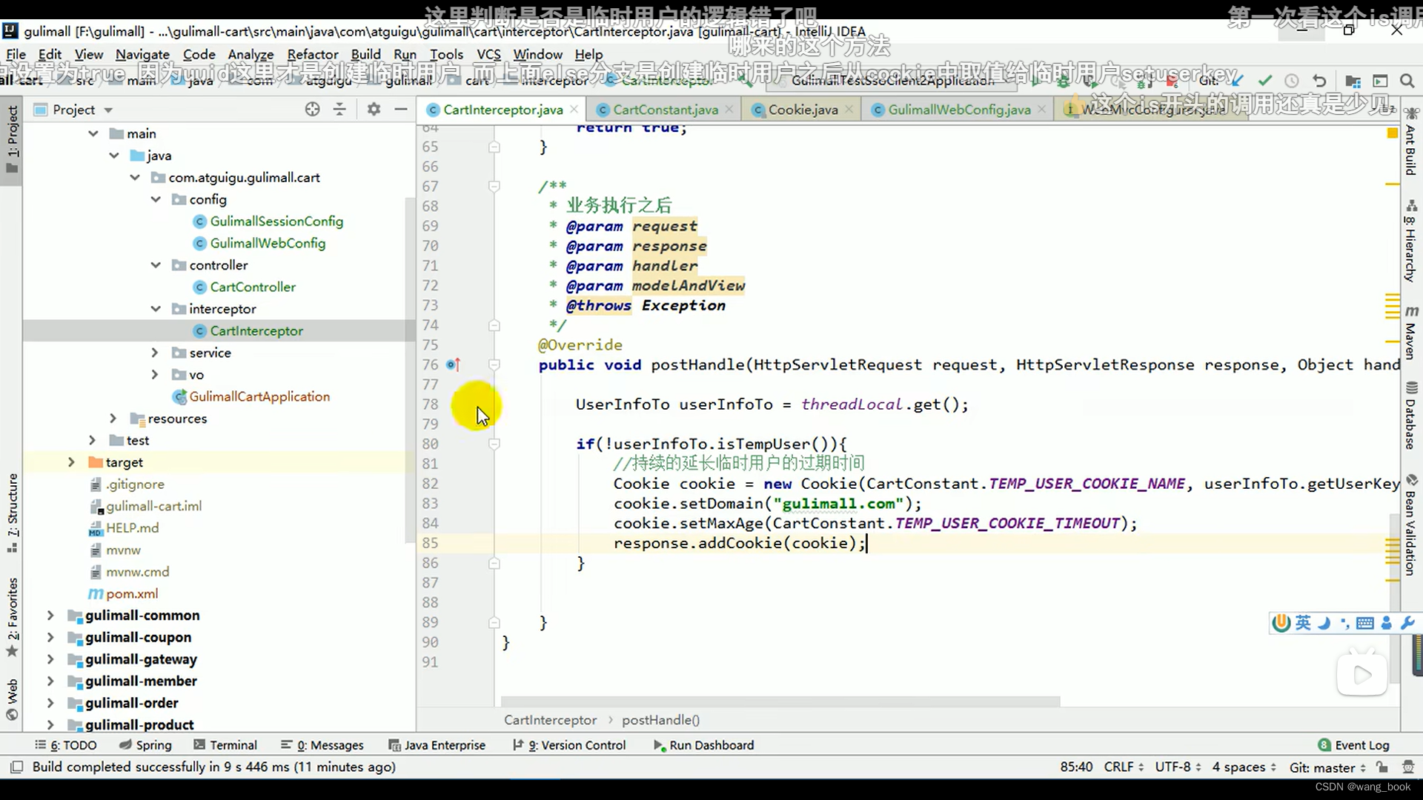
Task: Open the Refactor menu
Action: 313,54
